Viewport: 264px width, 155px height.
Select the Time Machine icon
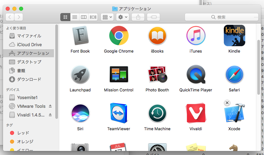[157, 113]
